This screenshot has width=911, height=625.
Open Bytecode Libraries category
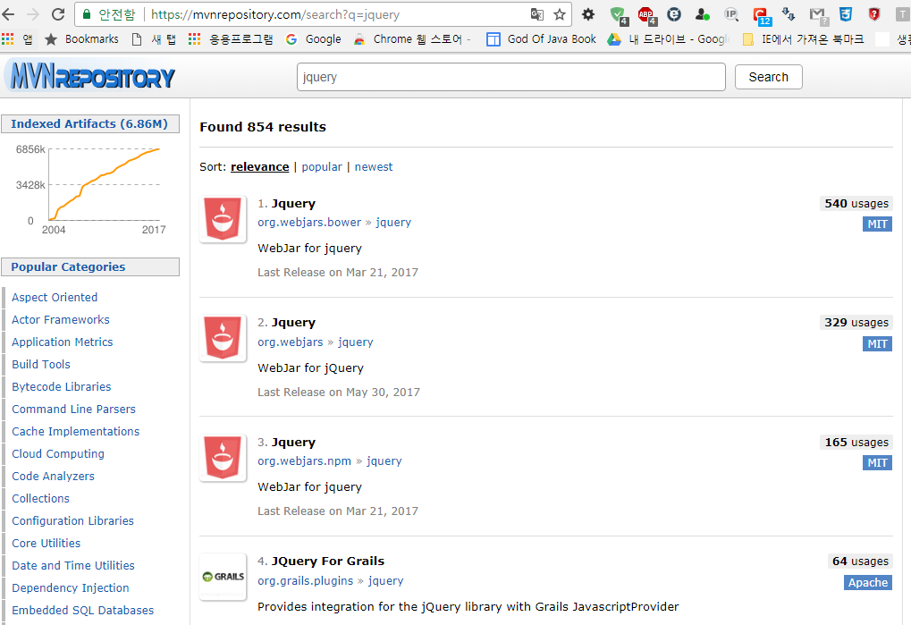[61, 387]
